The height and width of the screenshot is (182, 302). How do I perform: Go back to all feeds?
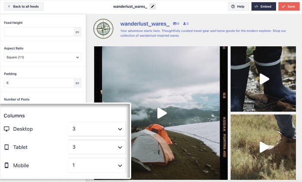[24, 6]
